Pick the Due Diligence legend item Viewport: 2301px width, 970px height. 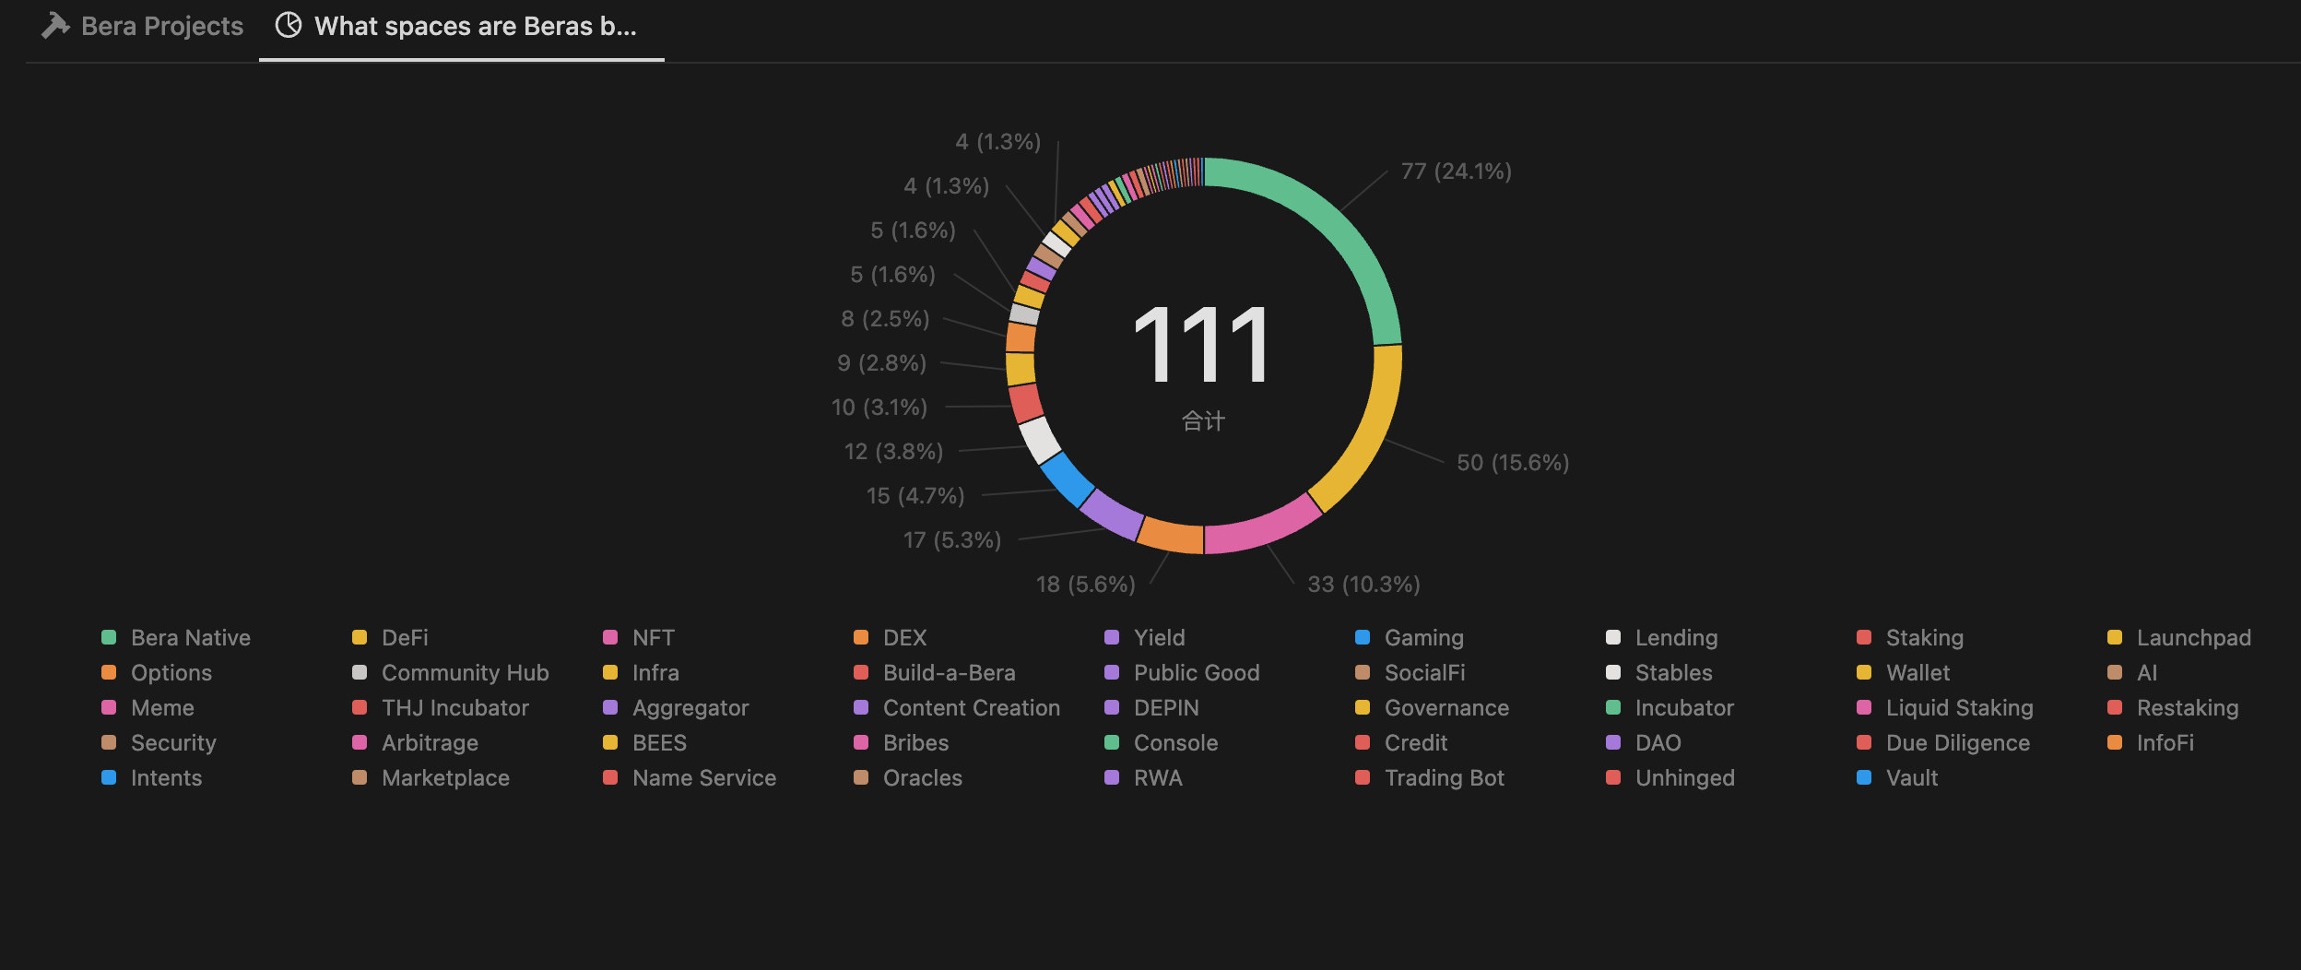[x=1943, y=742]
